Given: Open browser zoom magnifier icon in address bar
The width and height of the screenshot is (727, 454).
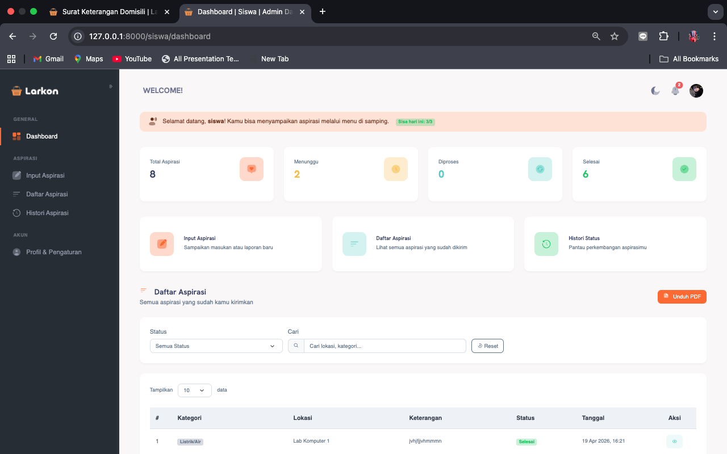Looking at the screenshot, I should click(x=596, y=36).
